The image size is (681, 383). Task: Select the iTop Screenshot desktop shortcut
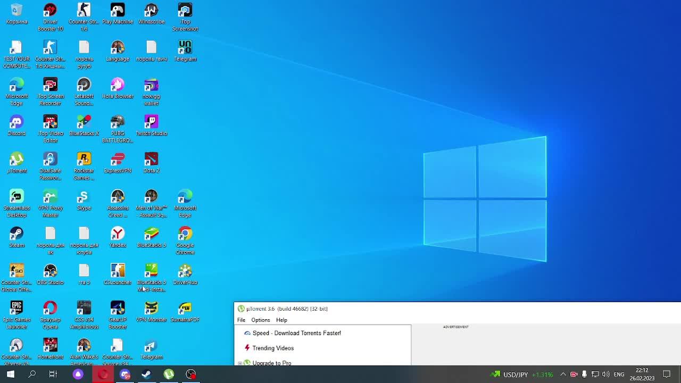185,17
